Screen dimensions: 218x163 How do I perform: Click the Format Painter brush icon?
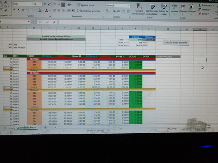point(6,11)
